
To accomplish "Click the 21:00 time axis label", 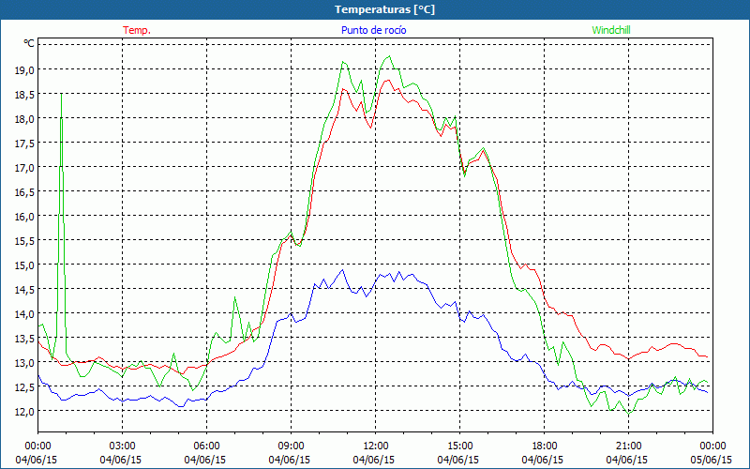I will [628, 446].
